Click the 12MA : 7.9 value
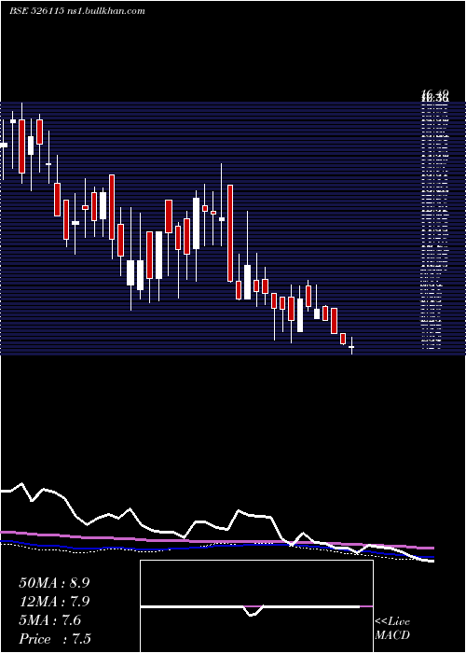The height and width of the screenshot is (653, 466). pos(54,602)
